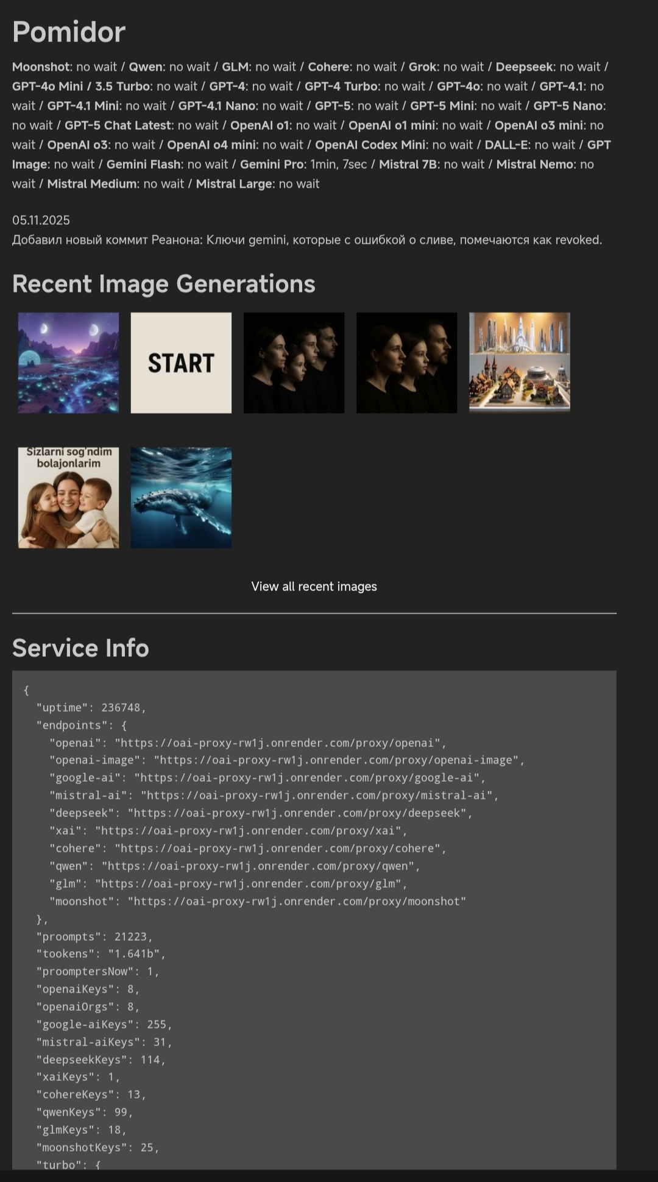
Task: Click the cohere endpoint URL line
Action: point(248,848)
